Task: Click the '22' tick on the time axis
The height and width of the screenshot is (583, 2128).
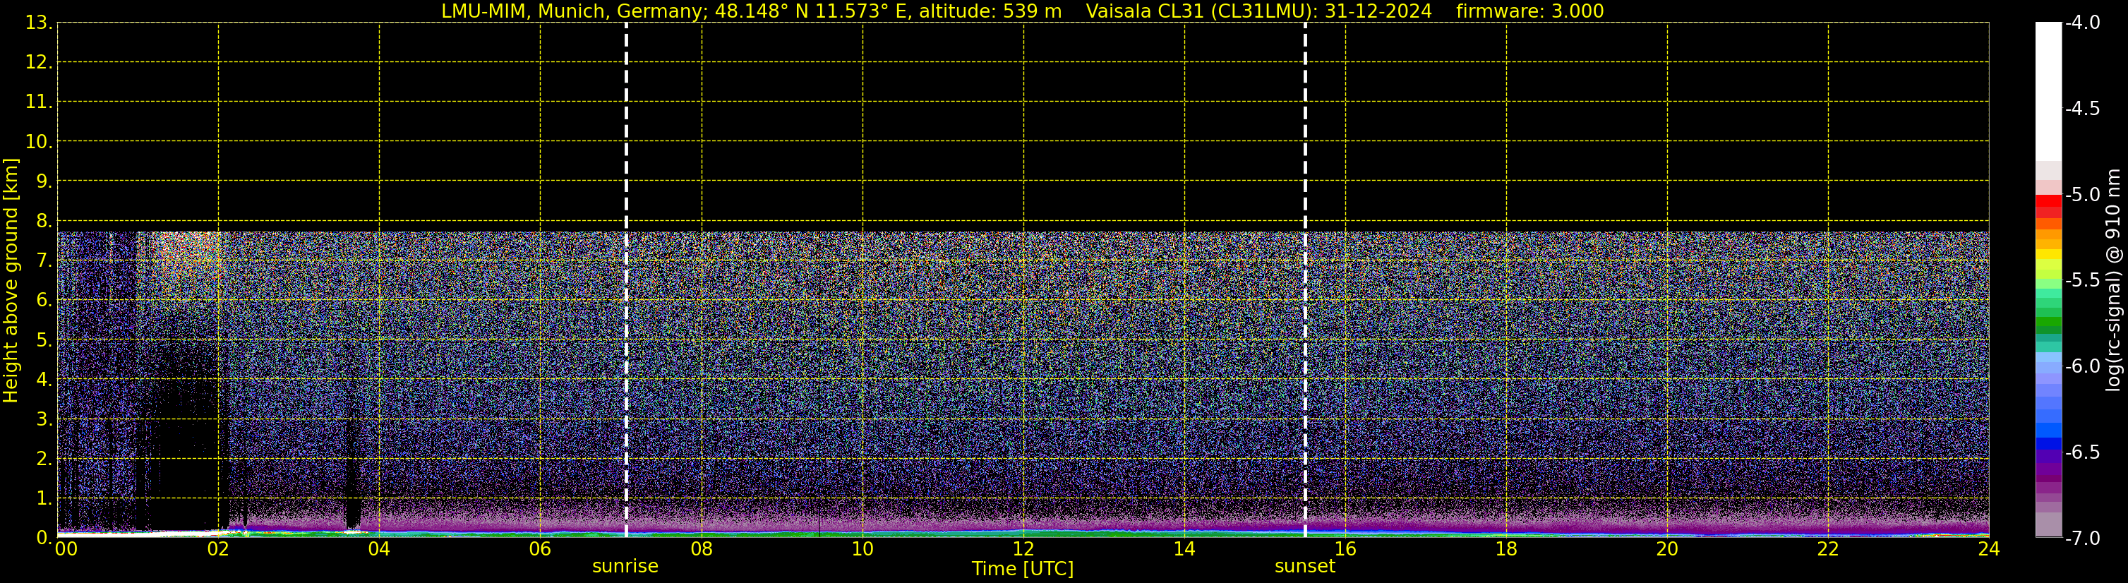Action: pos(1828,549)
